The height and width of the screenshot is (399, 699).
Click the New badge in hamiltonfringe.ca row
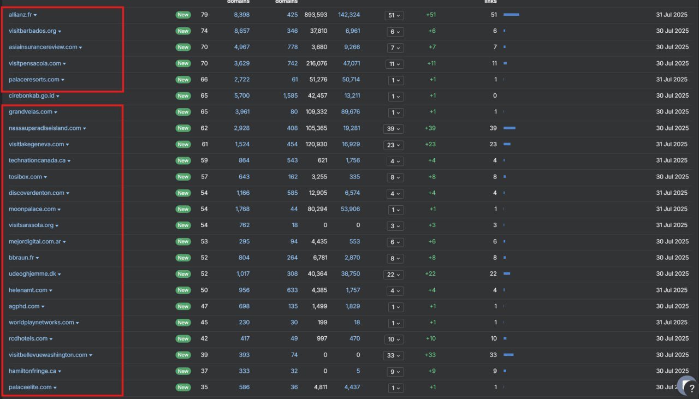183,371
